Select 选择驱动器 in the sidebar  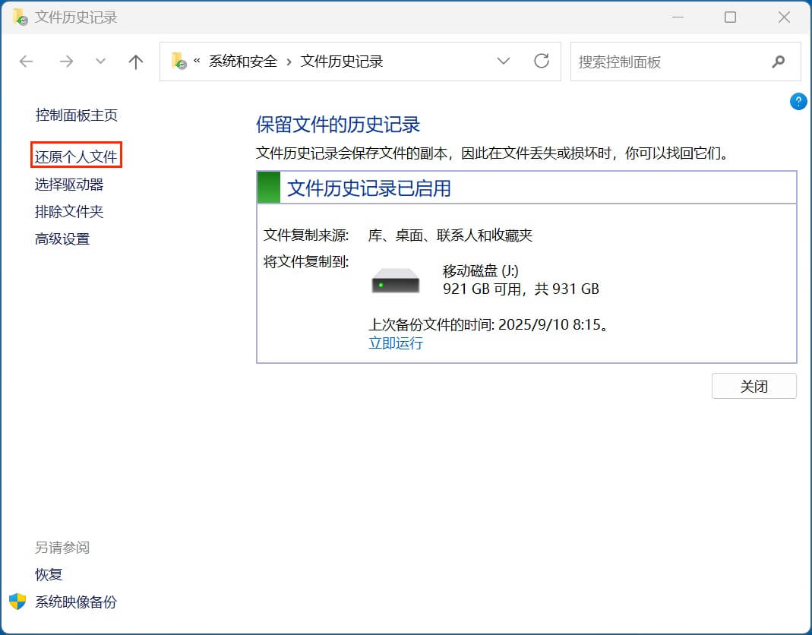click(x=71, y=184)
